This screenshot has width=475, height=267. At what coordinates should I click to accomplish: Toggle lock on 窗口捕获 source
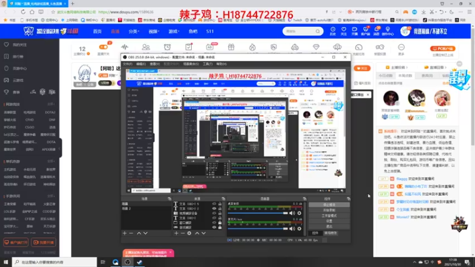[220, 223]
